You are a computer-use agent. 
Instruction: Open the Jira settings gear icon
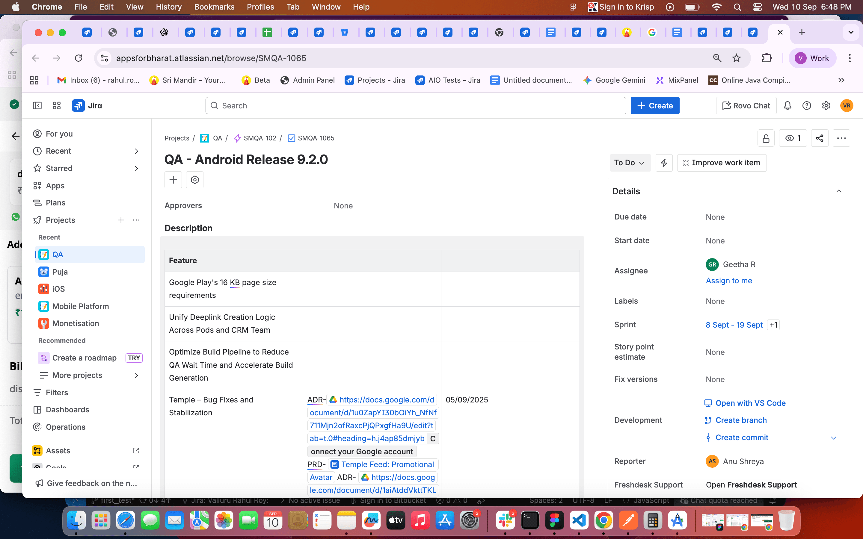coord(826,105)
